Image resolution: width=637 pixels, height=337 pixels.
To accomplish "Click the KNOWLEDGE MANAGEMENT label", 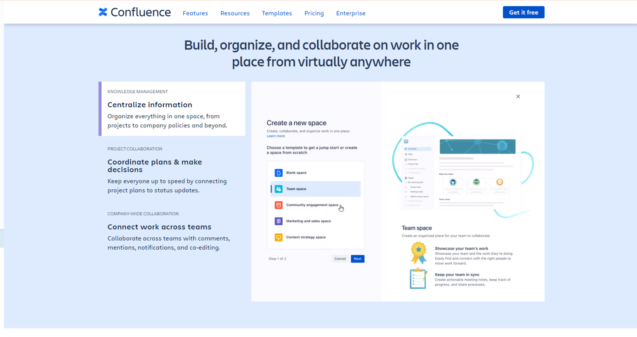I will [138, 92].
